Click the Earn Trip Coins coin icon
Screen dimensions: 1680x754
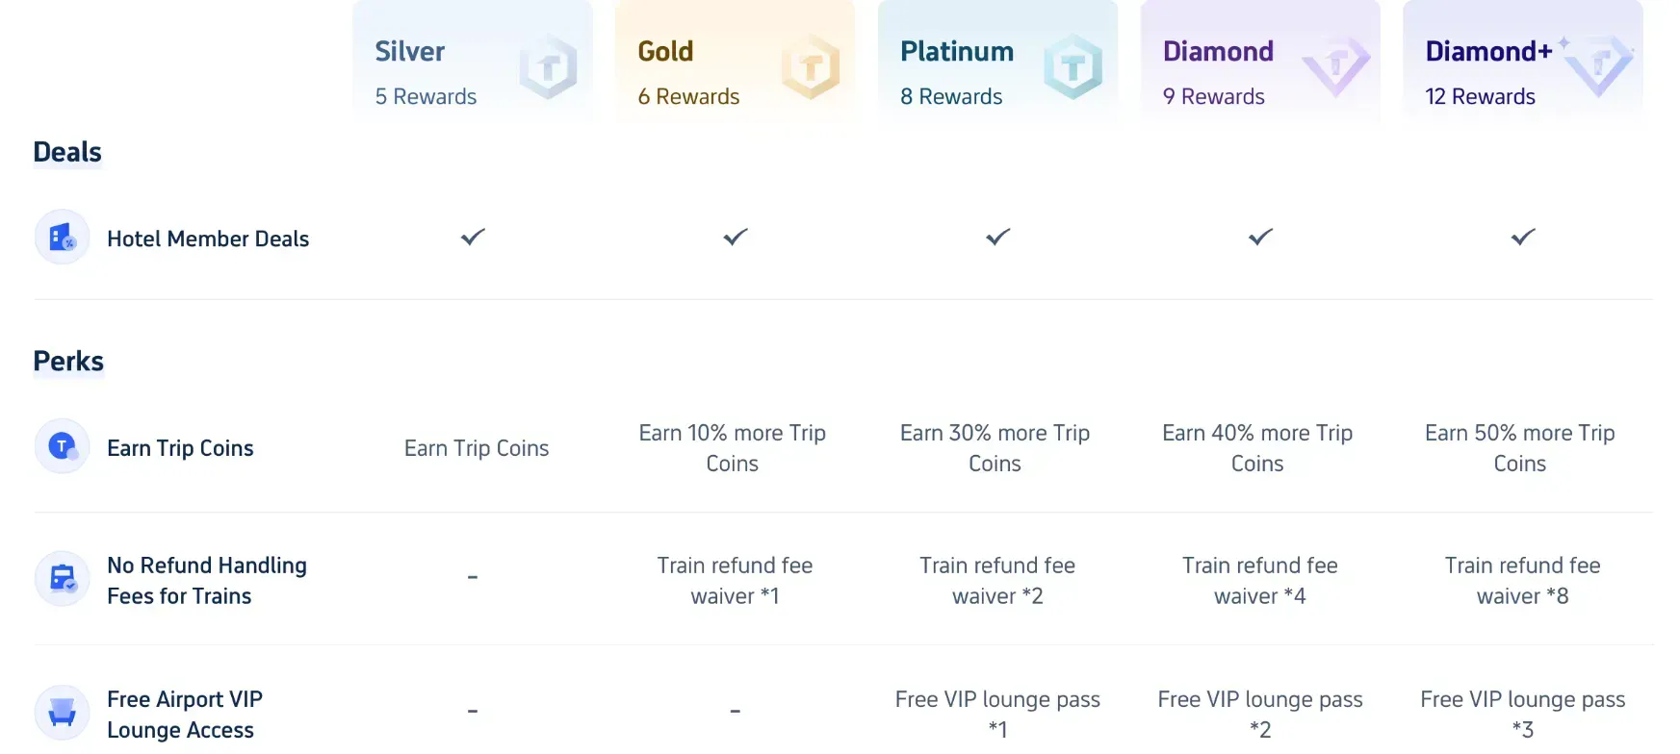[61, 446]
